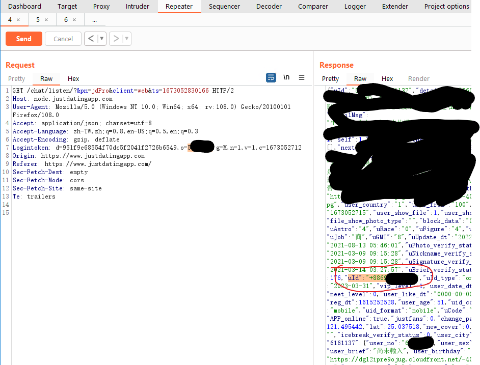Toggle show non-printable characters \n icon
480x365 pixels.
click(286, 77)
